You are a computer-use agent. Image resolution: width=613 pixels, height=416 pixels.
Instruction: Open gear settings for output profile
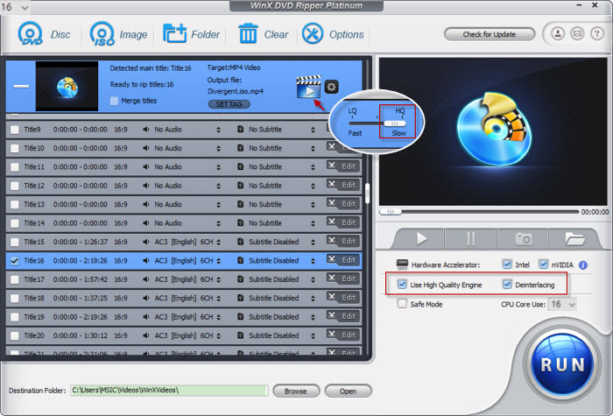point(332,87)
